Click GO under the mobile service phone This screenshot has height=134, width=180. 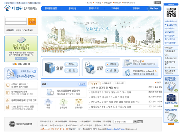176,90
